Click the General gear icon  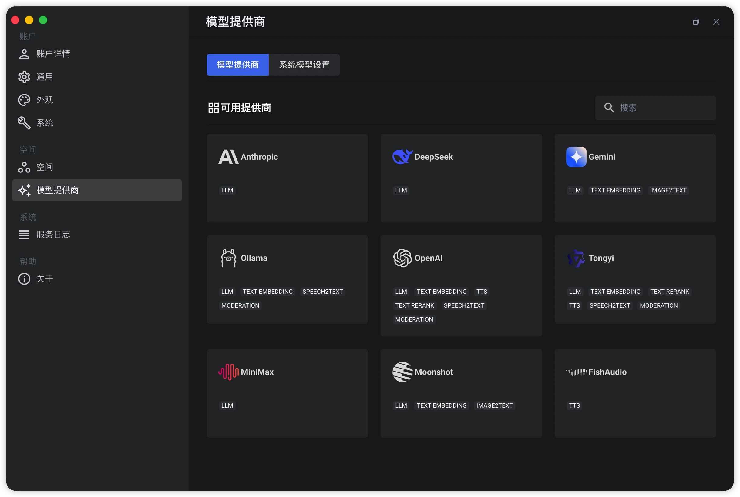(24, 77)
